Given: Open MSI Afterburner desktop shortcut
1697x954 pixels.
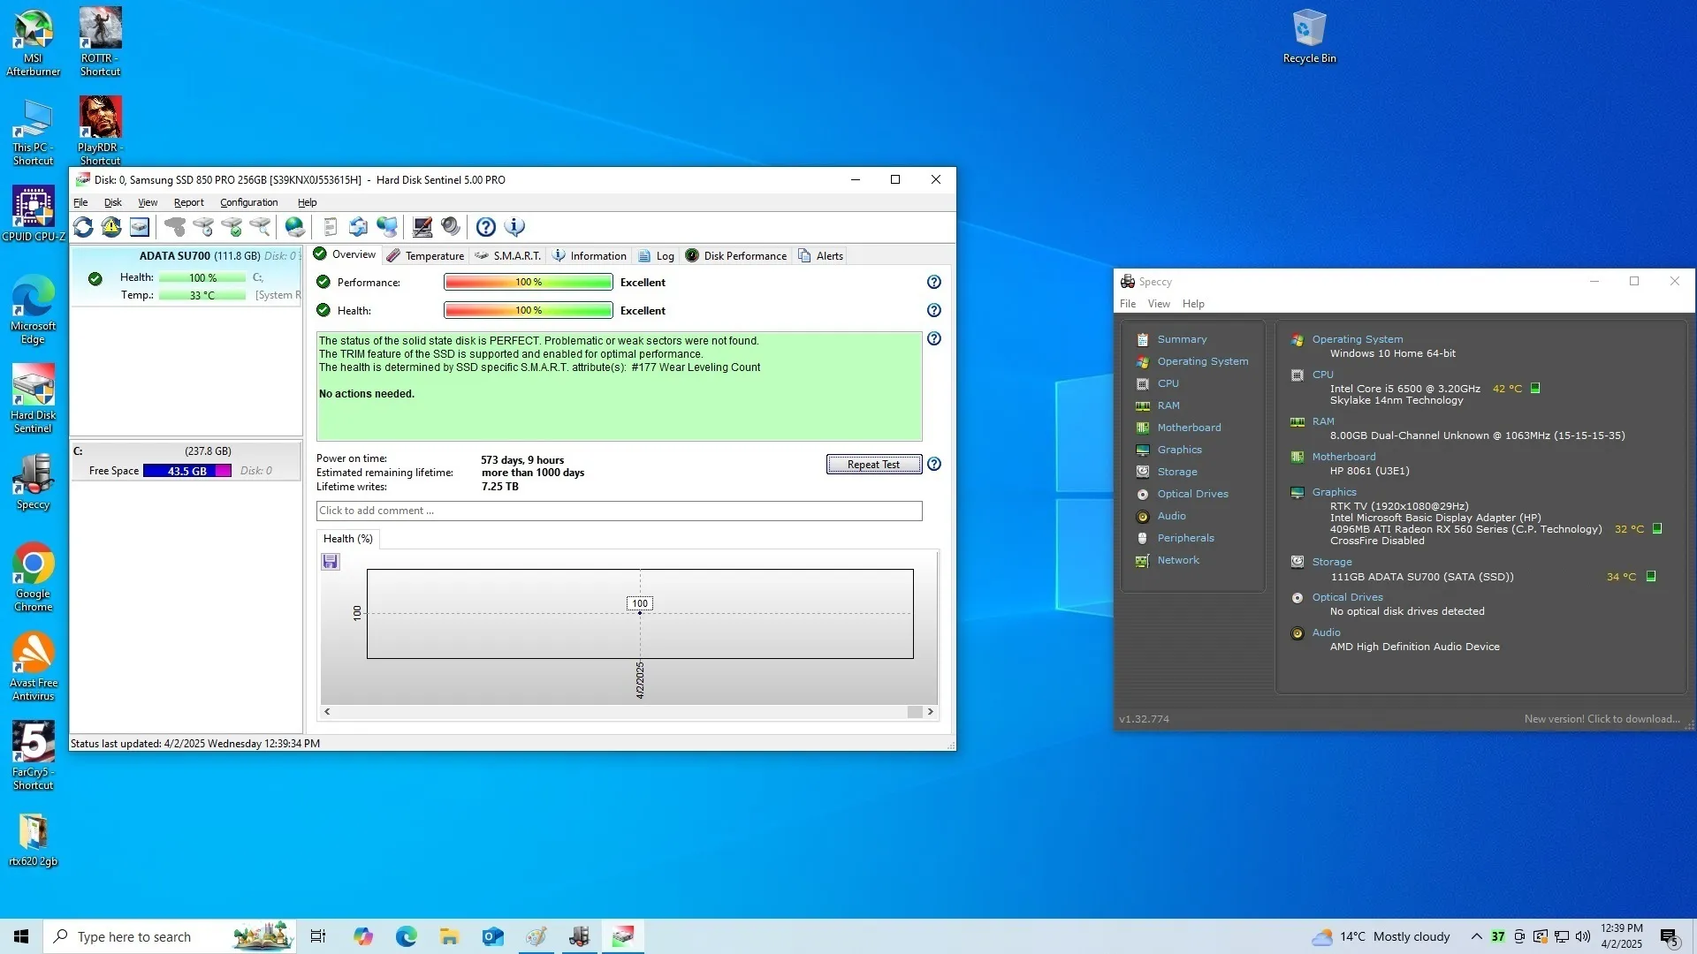Looking at the screenshot, I should tap(33, 42).
